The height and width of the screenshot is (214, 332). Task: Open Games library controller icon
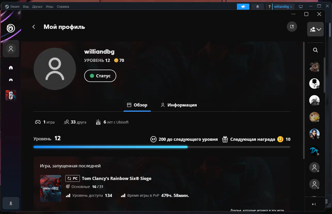point(11,80)
